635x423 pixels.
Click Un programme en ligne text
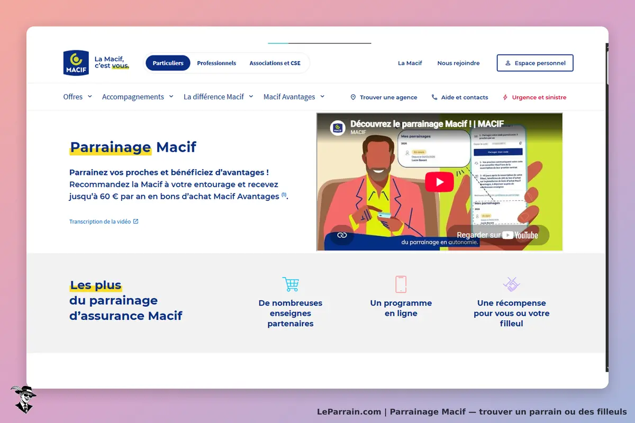click(x=401, y=308)
